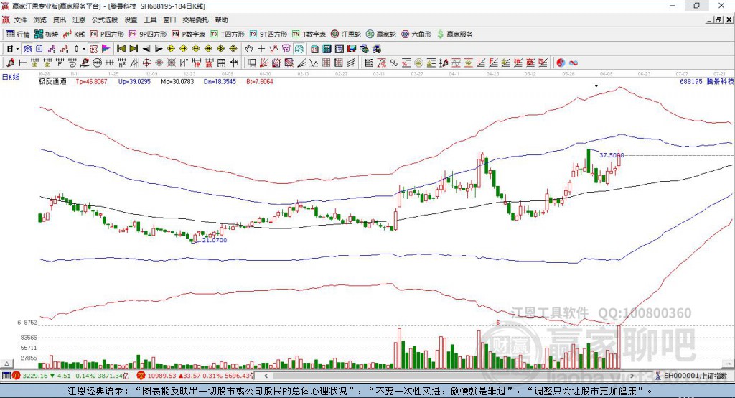Image resolution: width=735 pixels, height=398 pixels.
Task: Open the 江恩轮 Gann wheel
Action: pos(346,34)
